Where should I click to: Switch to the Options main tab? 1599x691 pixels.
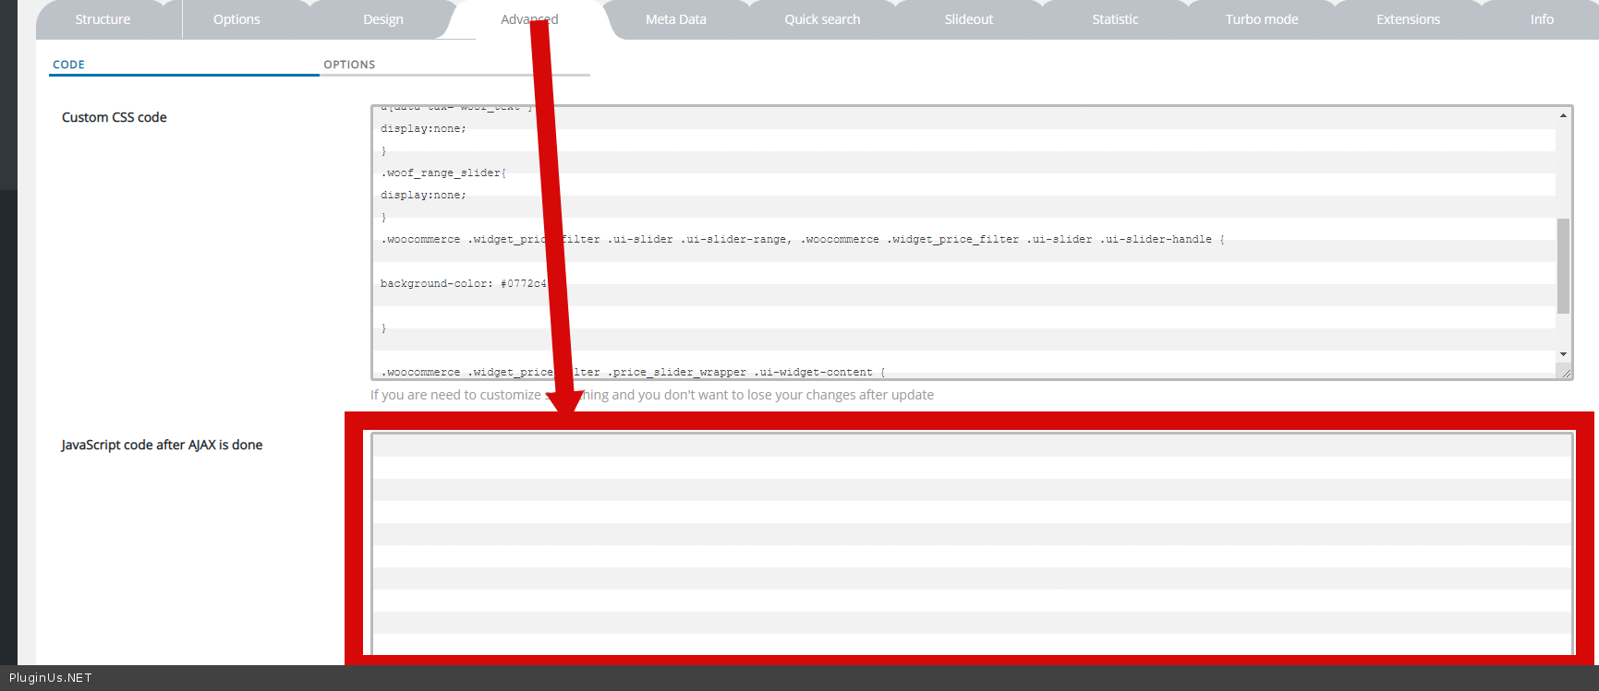[x=236, y=19]
